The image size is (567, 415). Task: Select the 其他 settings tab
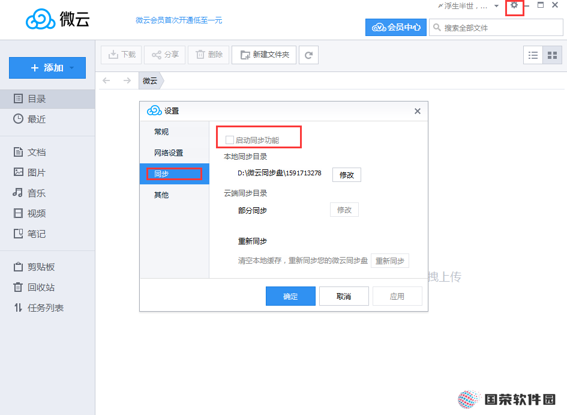pyautogui.click(x=175, y=195)
